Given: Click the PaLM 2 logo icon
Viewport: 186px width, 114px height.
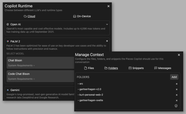Looking at the screenshot, I should (x=8, y=41).
